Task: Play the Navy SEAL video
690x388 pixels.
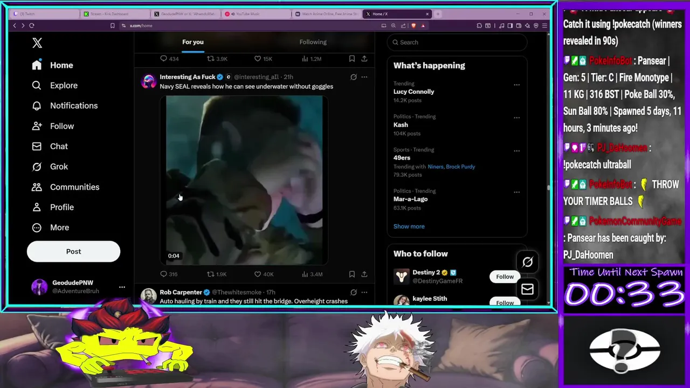Action: [244, 180]
